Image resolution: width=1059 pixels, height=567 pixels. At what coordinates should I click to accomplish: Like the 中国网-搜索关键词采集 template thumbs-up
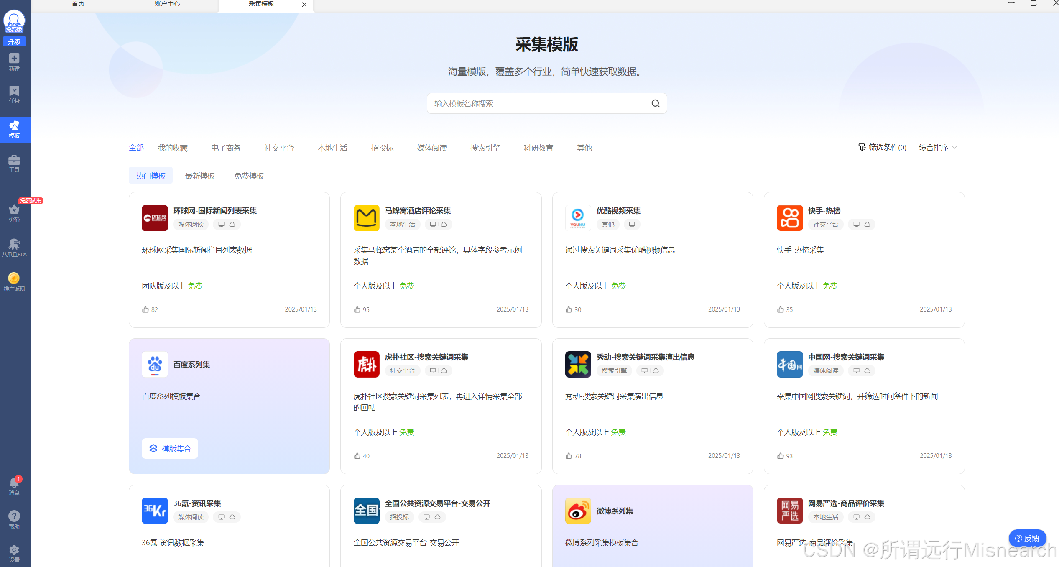[780, 456]
